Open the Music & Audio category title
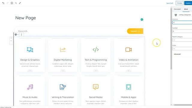This screenshot has width=192, height=108. [x=30, y=97]
